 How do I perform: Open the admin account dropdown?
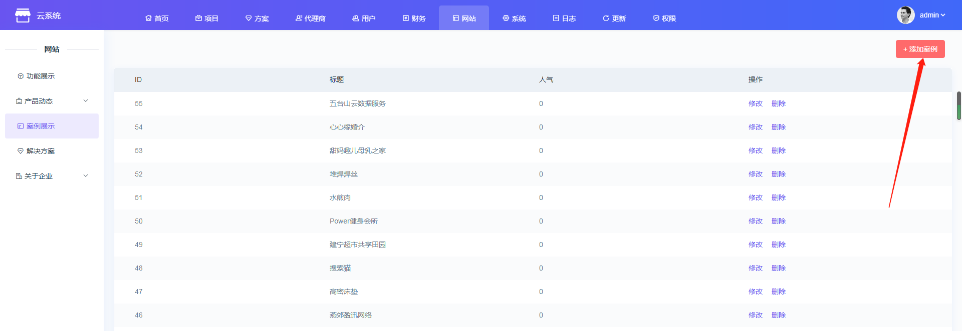[932, 15]
